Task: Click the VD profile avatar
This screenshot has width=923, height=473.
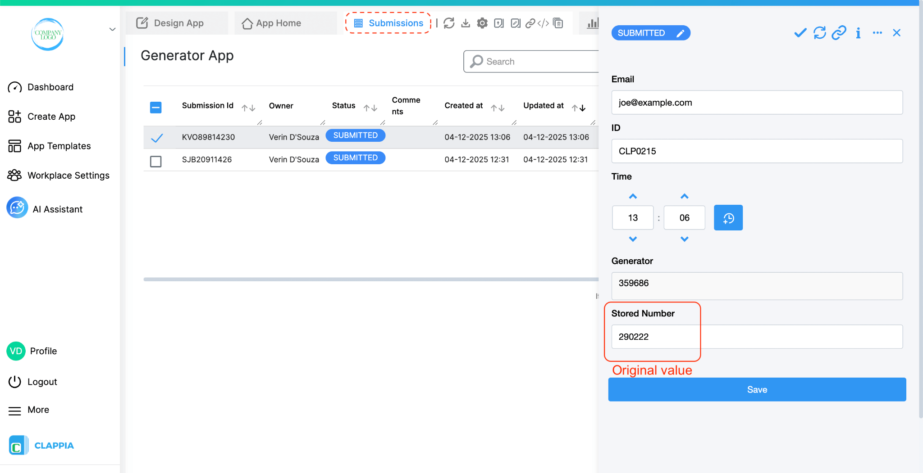Action: pos(16,351)
